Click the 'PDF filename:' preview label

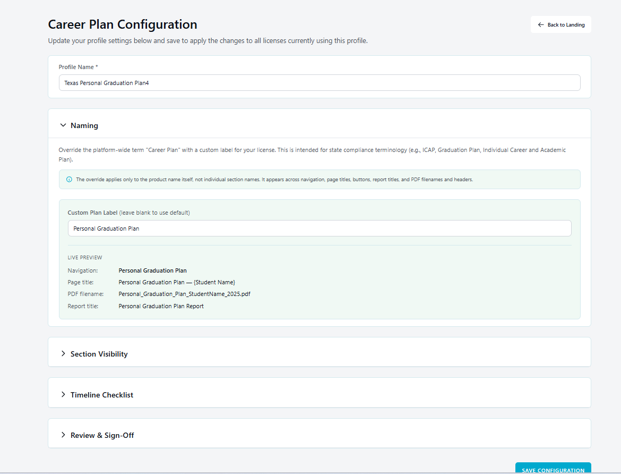point(85,294)
